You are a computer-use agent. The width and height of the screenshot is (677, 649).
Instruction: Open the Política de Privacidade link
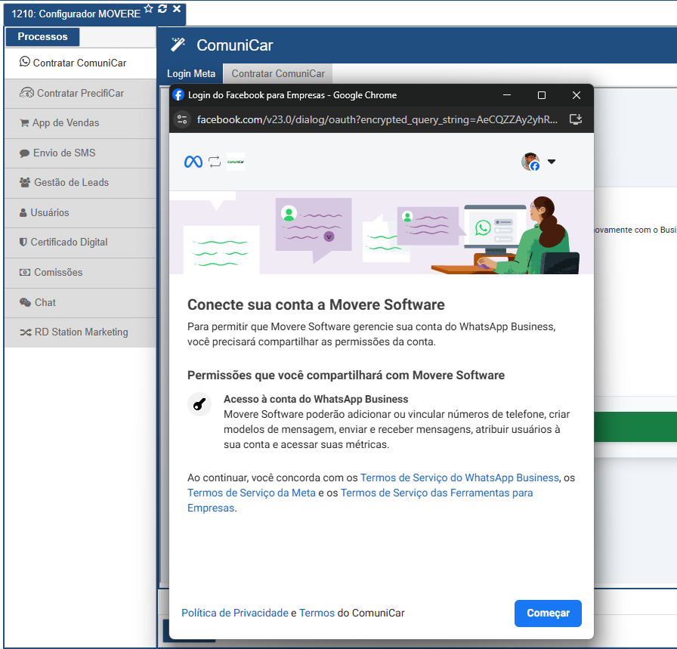coord(235,613)
